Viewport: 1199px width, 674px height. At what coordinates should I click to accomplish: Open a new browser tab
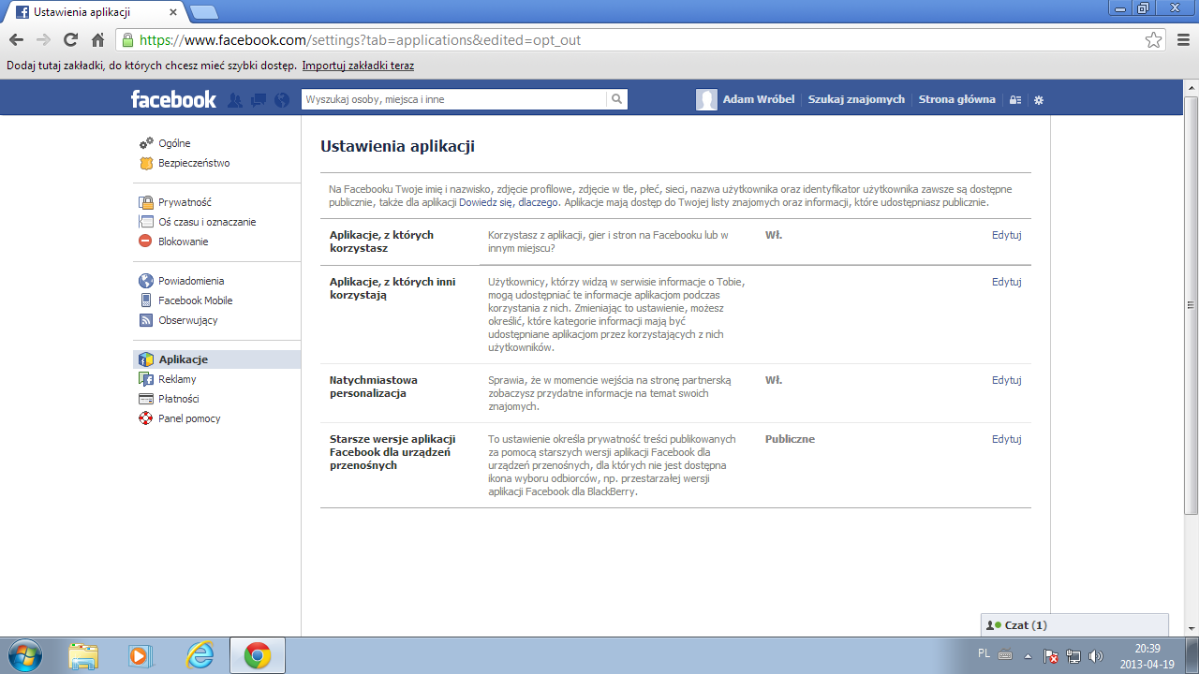click(203, 12)
